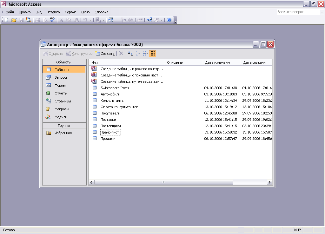Click the Delete X icon
This screenshot has width=325, height=234.
pyautogui.click(x=121, y=54)
